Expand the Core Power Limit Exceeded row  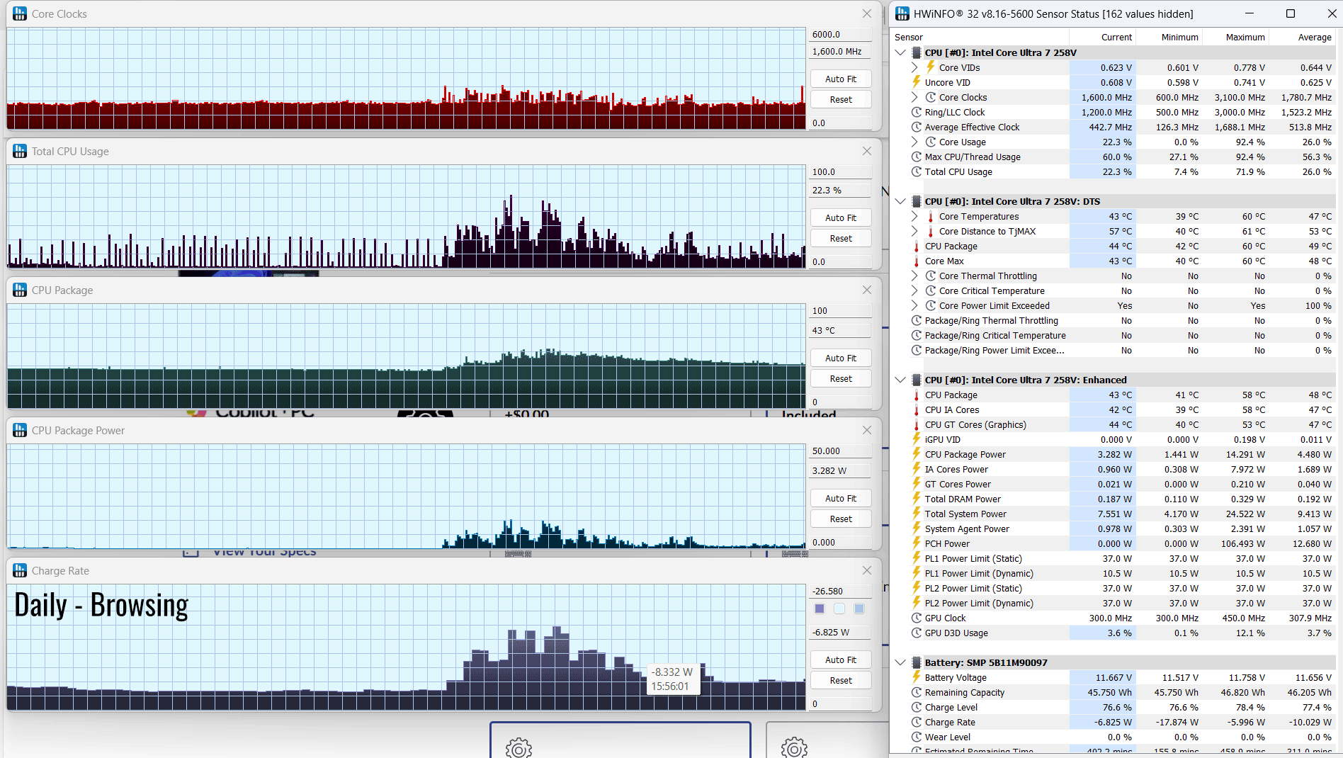pos(914,305)
